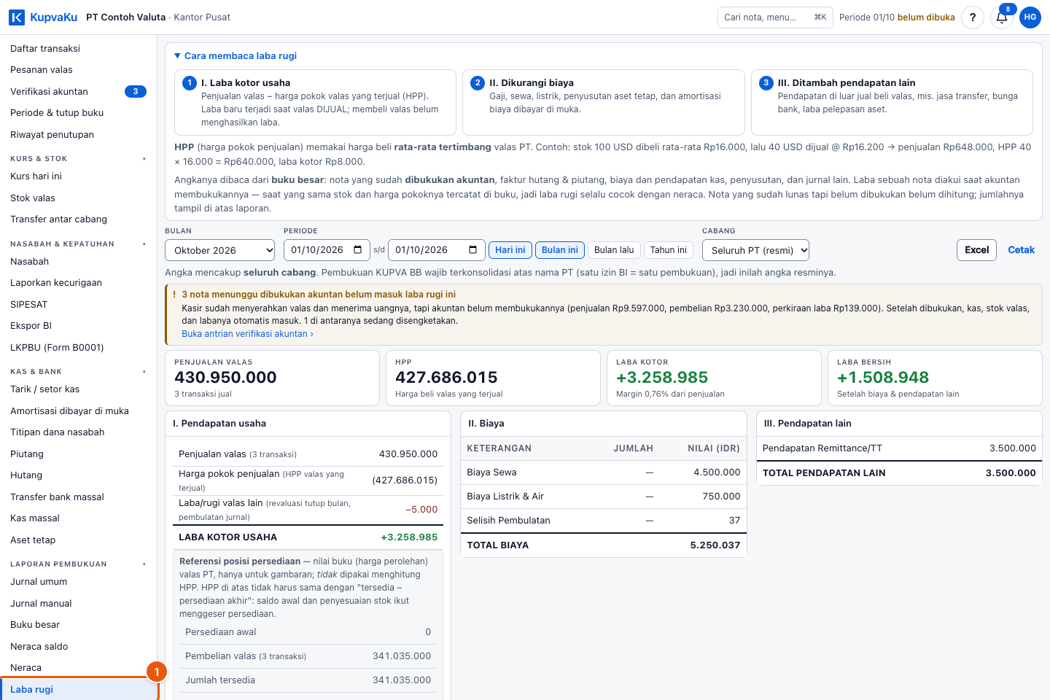Click the 'Periode 01/10 belum dibuka' status

tap(897, 17)
